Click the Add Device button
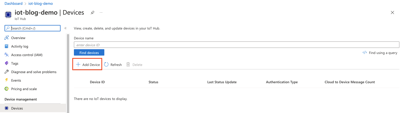401x113 pixels. (x=88, y=65)
